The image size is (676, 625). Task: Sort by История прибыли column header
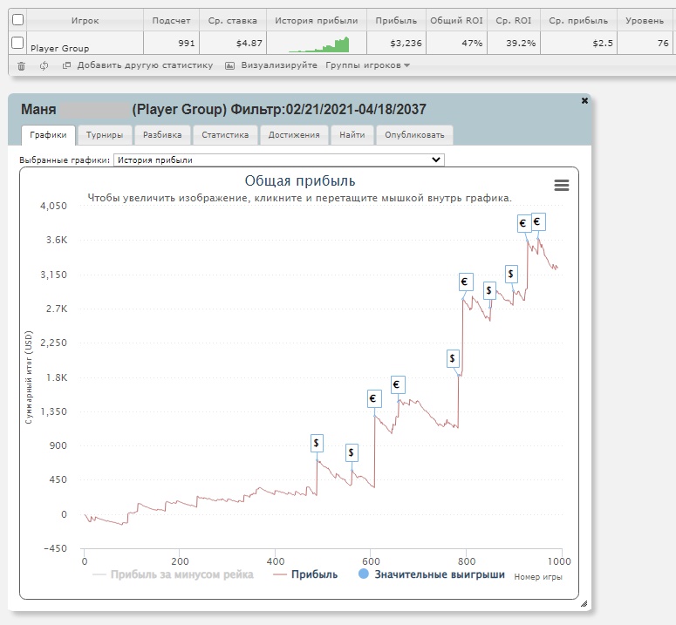[317, 20]
